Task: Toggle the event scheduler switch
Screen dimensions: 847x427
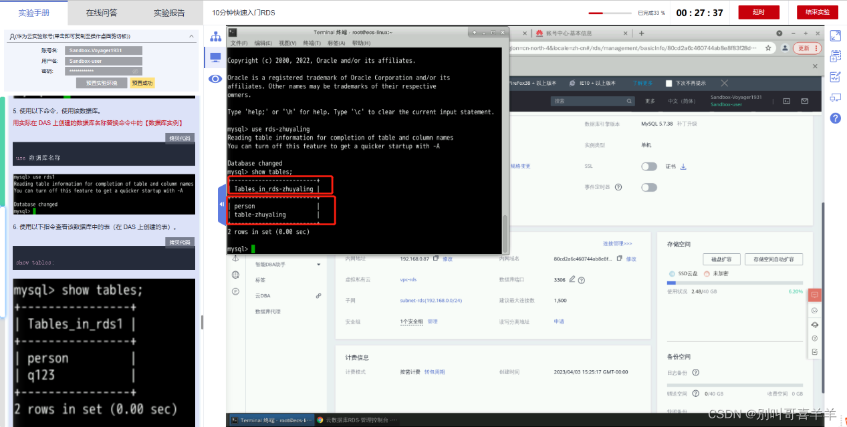Action: 648,188
